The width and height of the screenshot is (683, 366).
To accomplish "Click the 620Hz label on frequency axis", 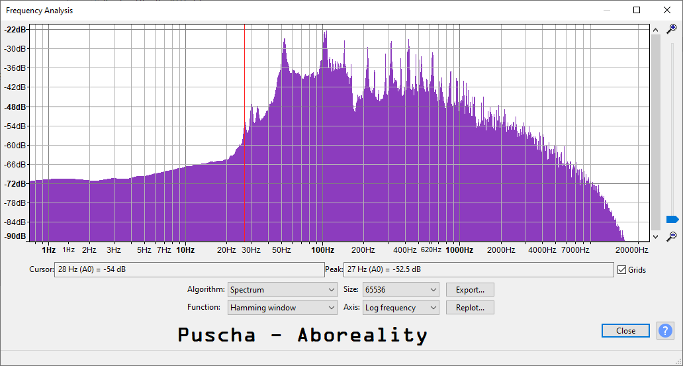I will click(x=431, y=250).
